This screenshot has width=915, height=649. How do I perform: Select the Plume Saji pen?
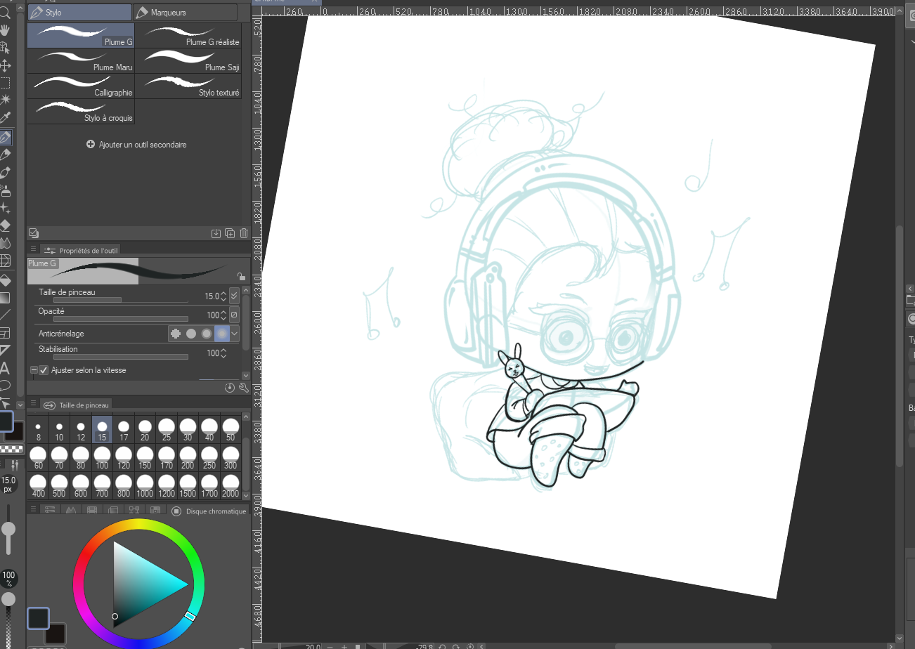pyautogui.click(x=188, y=60)
